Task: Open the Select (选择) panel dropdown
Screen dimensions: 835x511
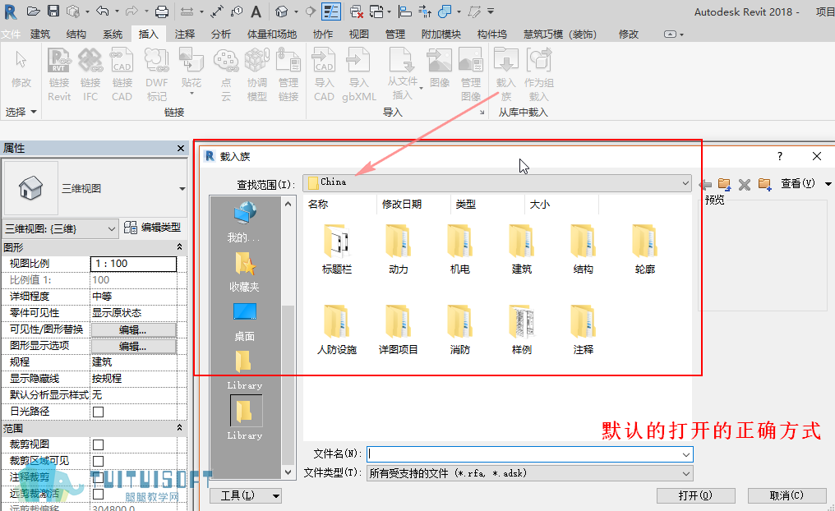Action: tap(21, 112)
